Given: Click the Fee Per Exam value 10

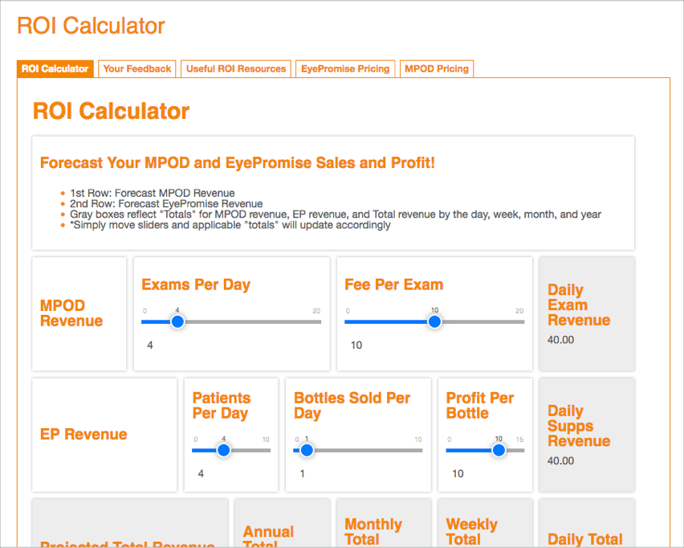Looking at the screenshot, I should [356, 345].
